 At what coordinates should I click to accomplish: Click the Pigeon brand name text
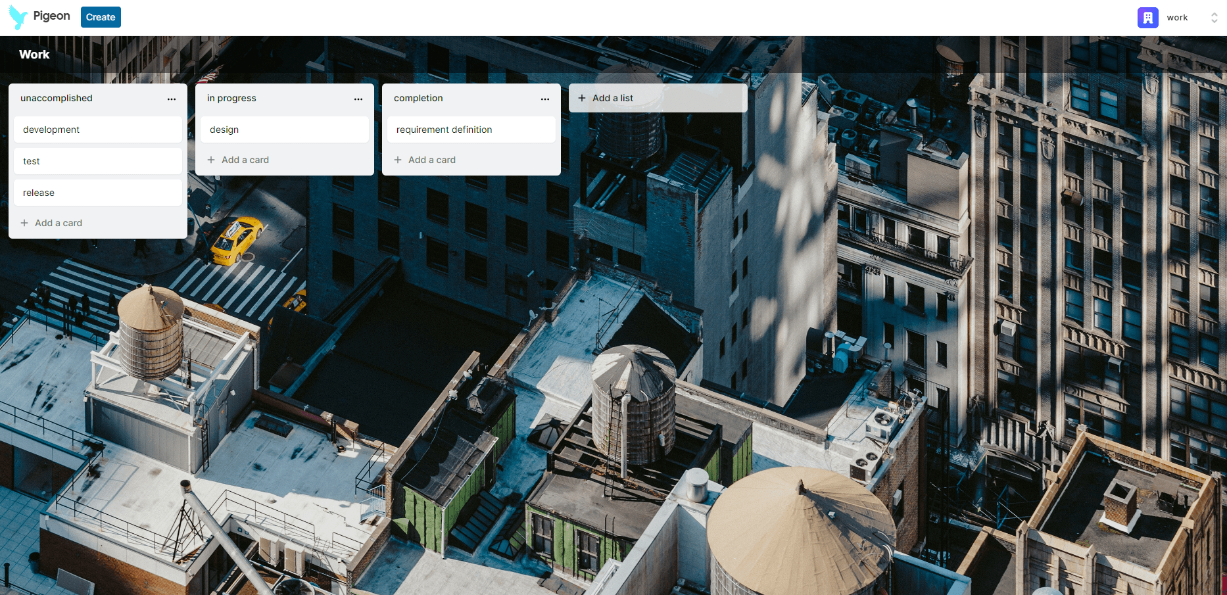pyautogui.click(x=51, y=16)
